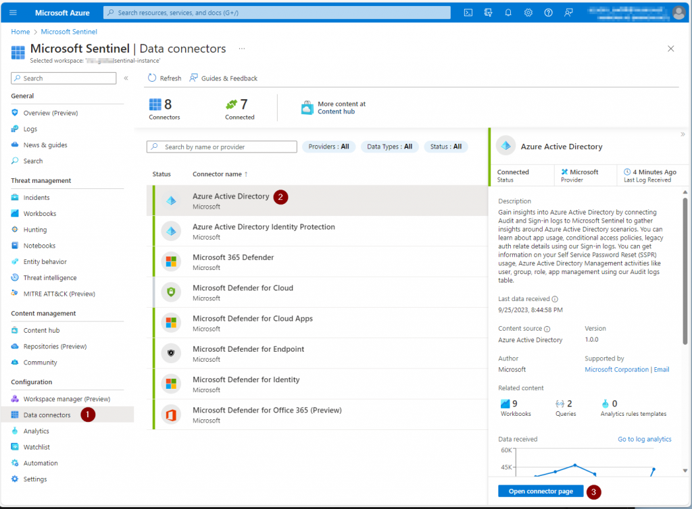Open the Providers filter dropdown
692x509 pixels.
coord(328,146)
